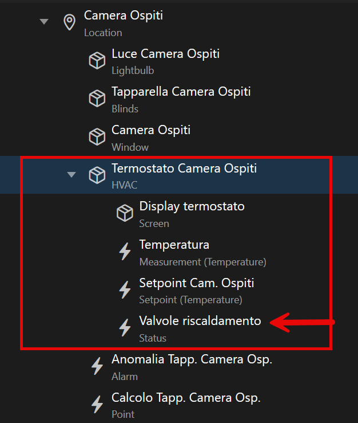Click the cube icon beside Tapparella Camera Ospiti

pyautogui.click(x=97, y=99)
